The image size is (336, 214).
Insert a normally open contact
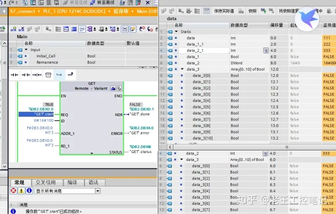tap(14, 75)
